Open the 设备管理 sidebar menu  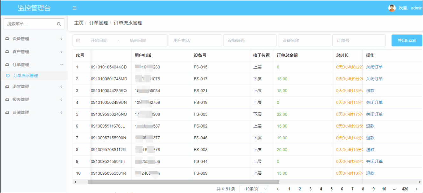click(34, 39)
